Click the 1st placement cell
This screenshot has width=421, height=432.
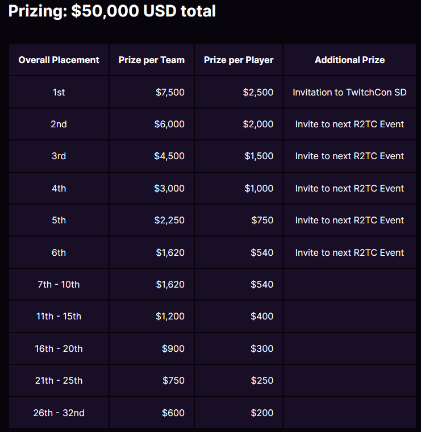coord(59,92)
